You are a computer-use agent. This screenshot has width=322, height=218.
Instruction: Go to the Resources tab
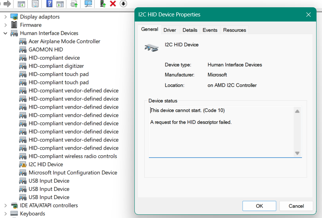click(x=234, y=30)
